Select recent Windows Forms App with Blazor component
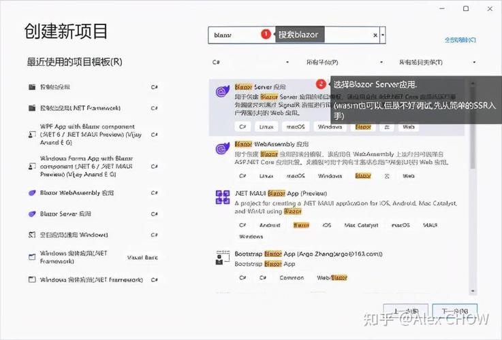 pos(93,166)
